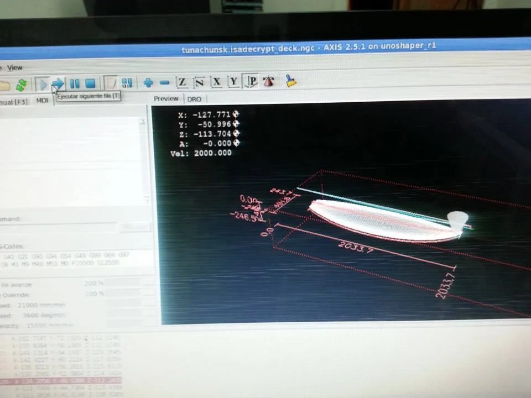Toggle skip lines with slash
Image resolution: width=531 pixels, height=398 pixels.
111,83
